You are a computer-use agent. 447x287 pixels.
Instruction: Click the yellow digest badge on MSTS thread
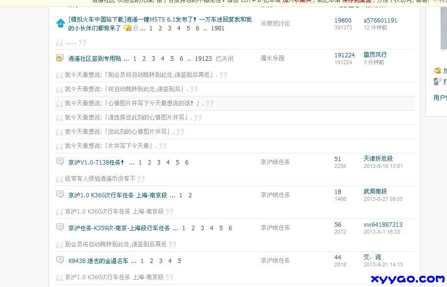[x=127, y=28]
